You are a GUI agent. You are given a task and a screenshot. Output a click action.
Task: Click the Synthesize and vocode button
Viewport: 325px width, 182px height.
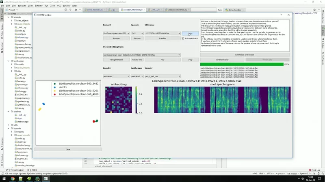coord(245,55)
